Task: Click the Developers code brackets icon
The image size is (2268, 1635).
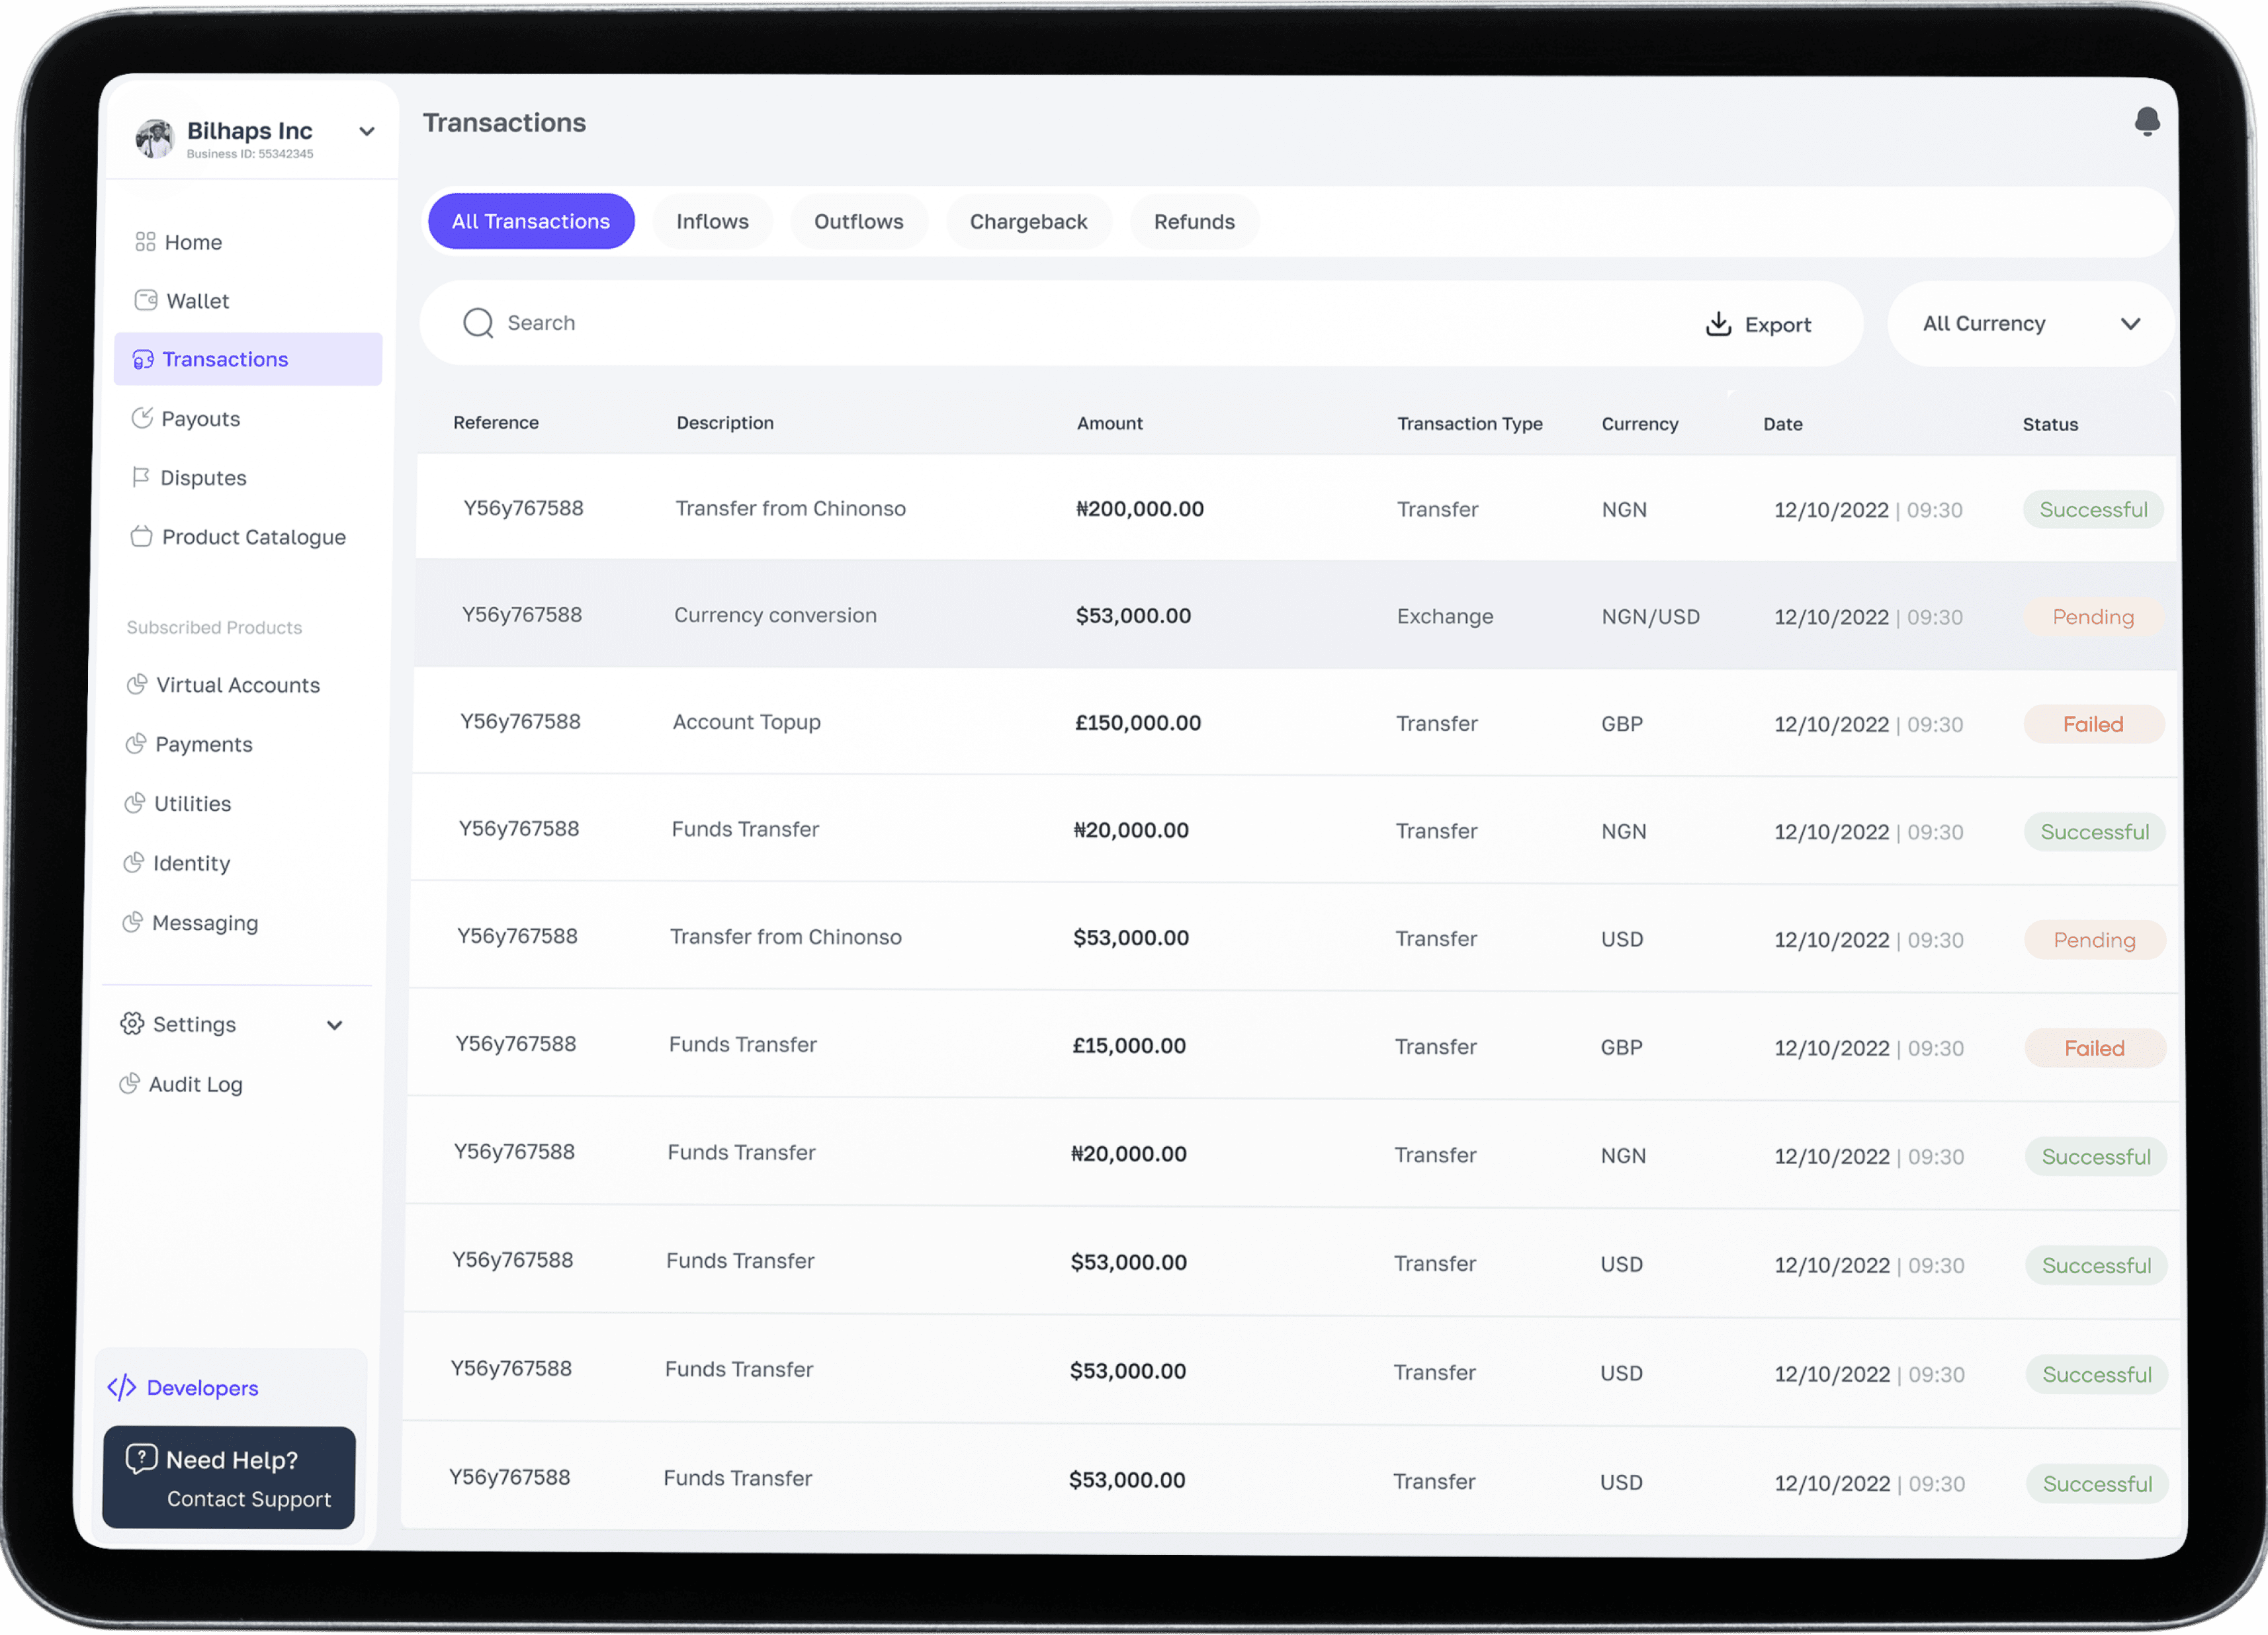Action: click(x=122, y=1387)
